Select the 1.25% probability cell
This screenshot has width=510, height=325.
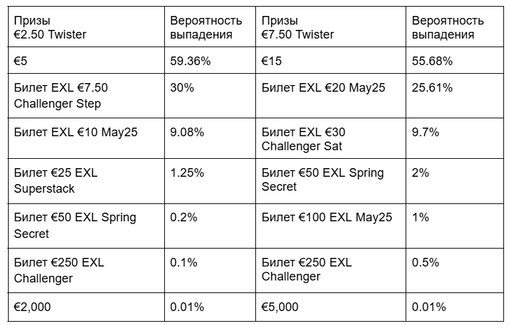(187, 173)
